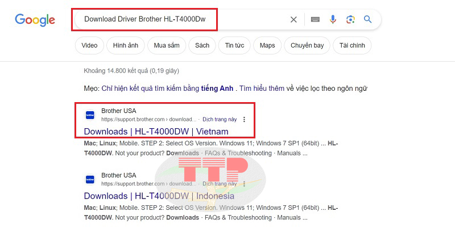455x232 pixels.
Task: Switch to the Tin tức filter tab
Action: 234,45
